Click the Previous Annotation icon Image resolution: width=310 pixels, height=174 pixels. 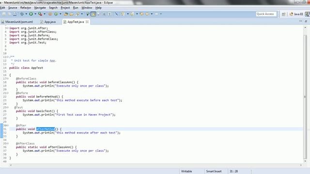(132, 14)
